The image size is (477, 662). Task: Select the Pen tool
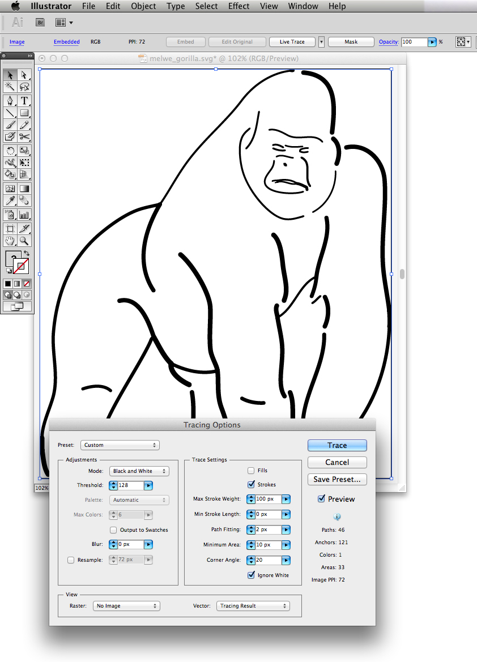[10, 100]
